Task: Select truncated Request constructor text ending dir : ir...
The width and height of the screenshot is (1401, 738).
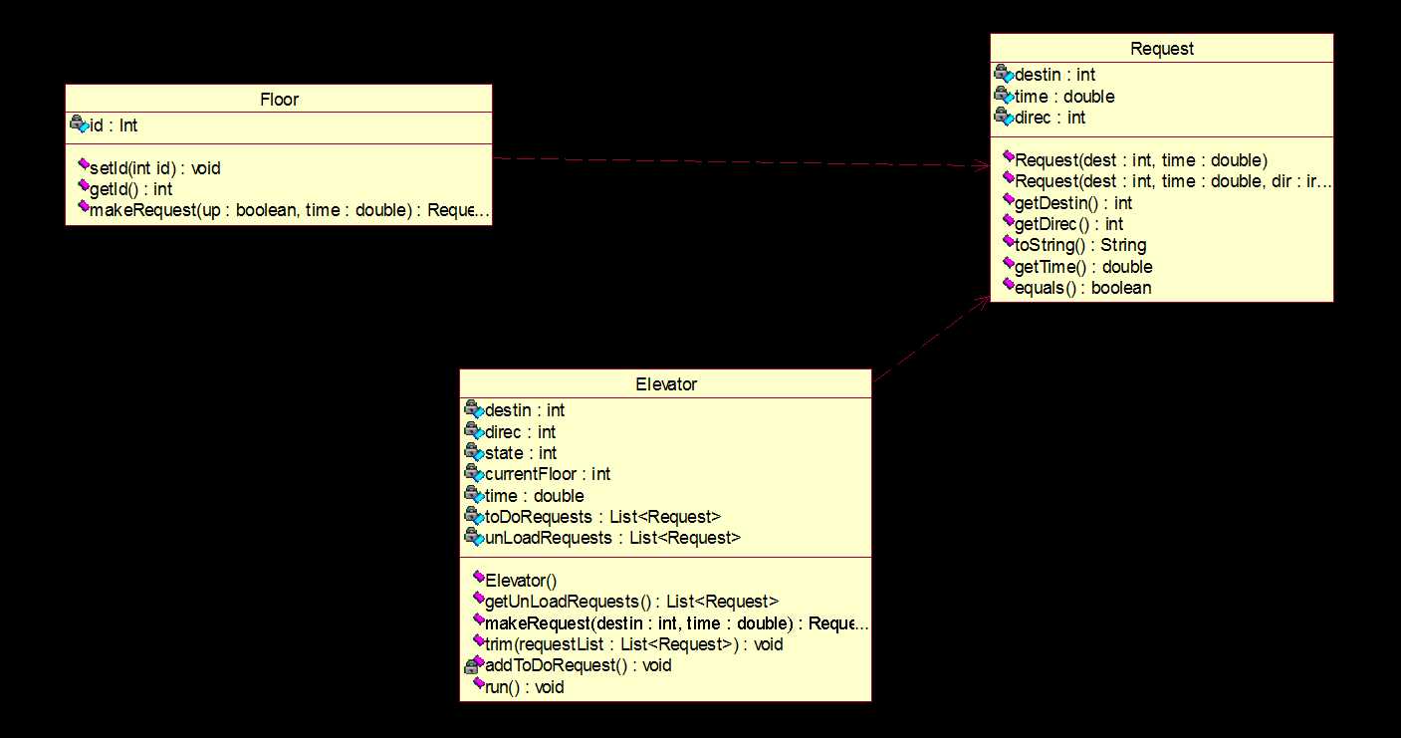Action: click(x=1173, y=180)
